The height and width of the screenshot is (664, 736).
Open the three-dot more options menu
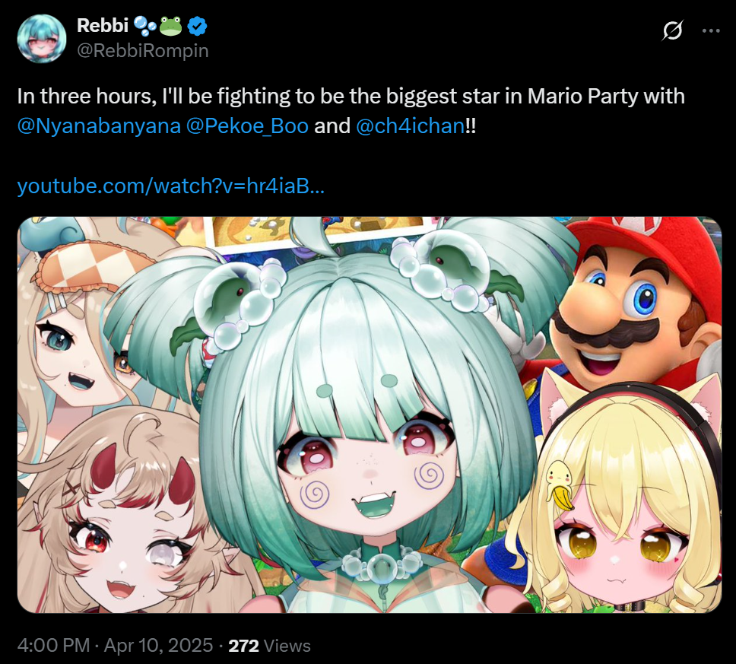711,31
